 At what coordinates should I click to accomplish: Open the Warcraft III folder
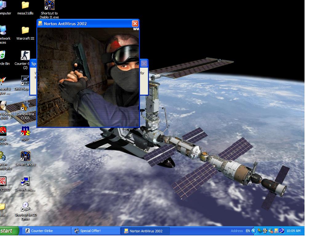[x=25, y=33]
